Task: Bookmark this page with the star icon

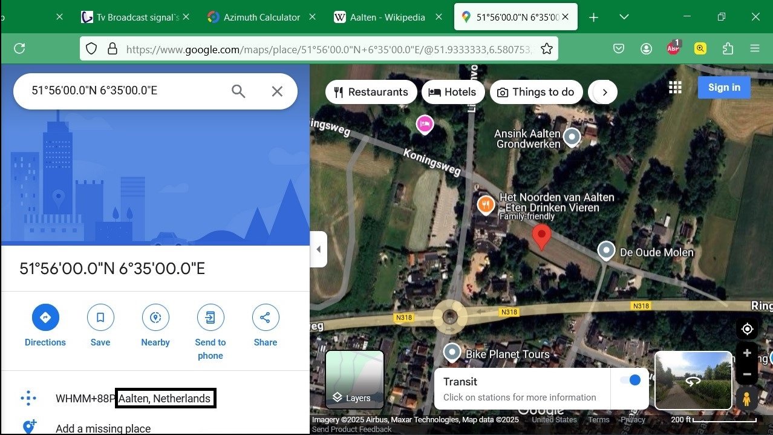Action: coord(547,48)
